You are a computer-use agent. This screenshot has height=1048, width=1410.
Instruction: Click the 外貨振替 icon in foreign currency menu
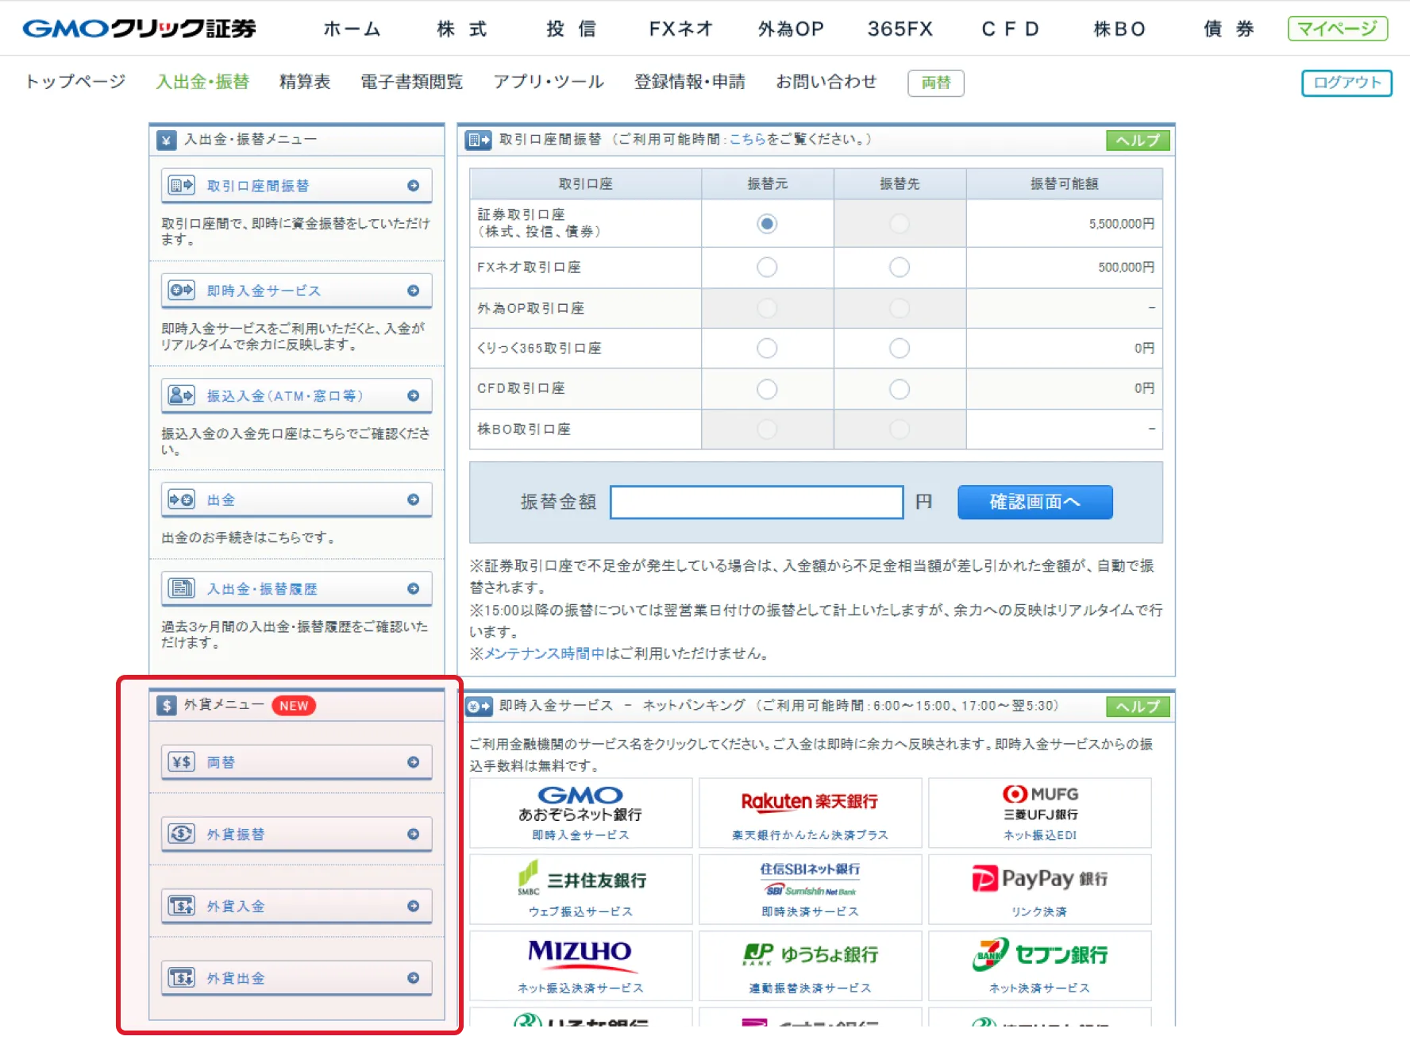click(x=181, y=834)
